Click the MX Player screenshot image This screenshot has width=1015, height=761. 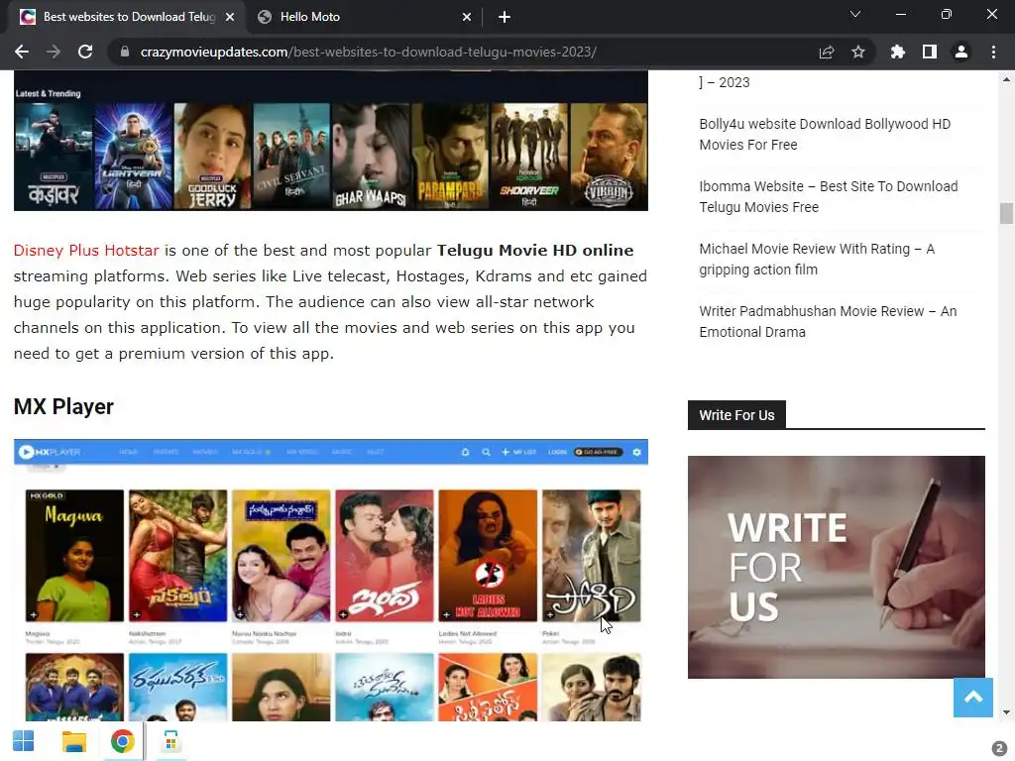[x=331, y=580]
